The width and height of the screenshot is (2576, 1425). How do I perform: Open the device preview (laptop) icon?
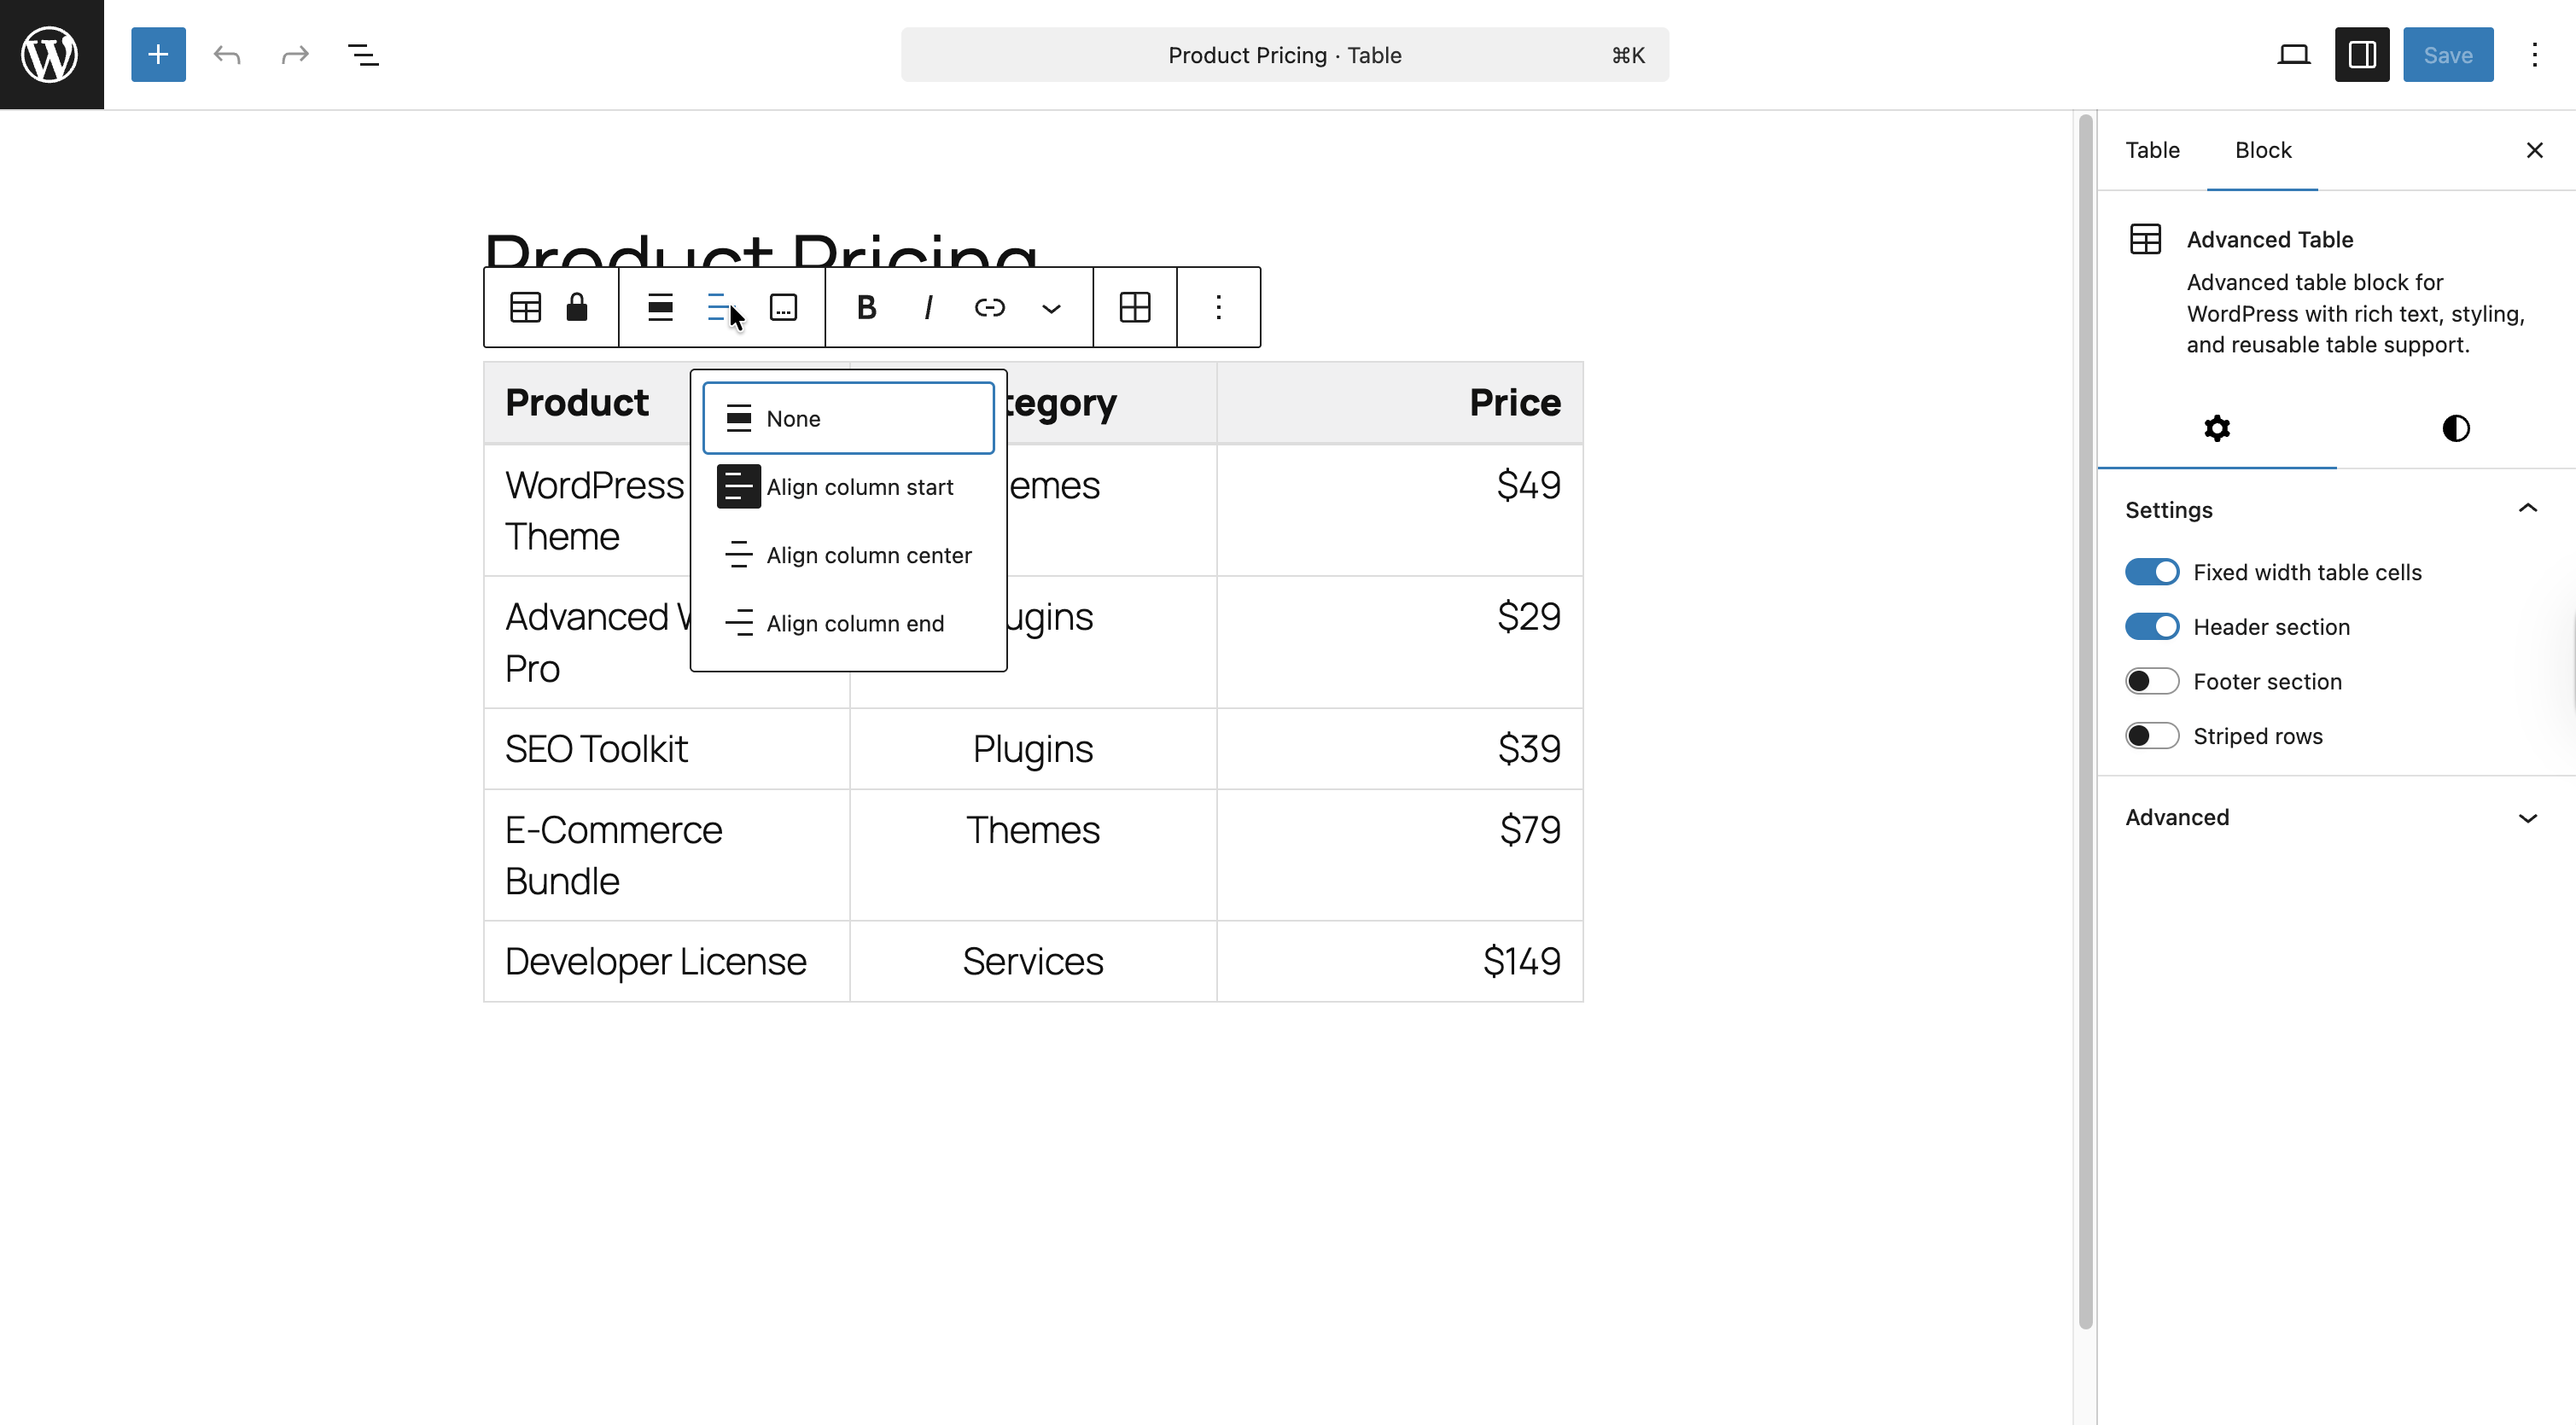coord(2294,55)
